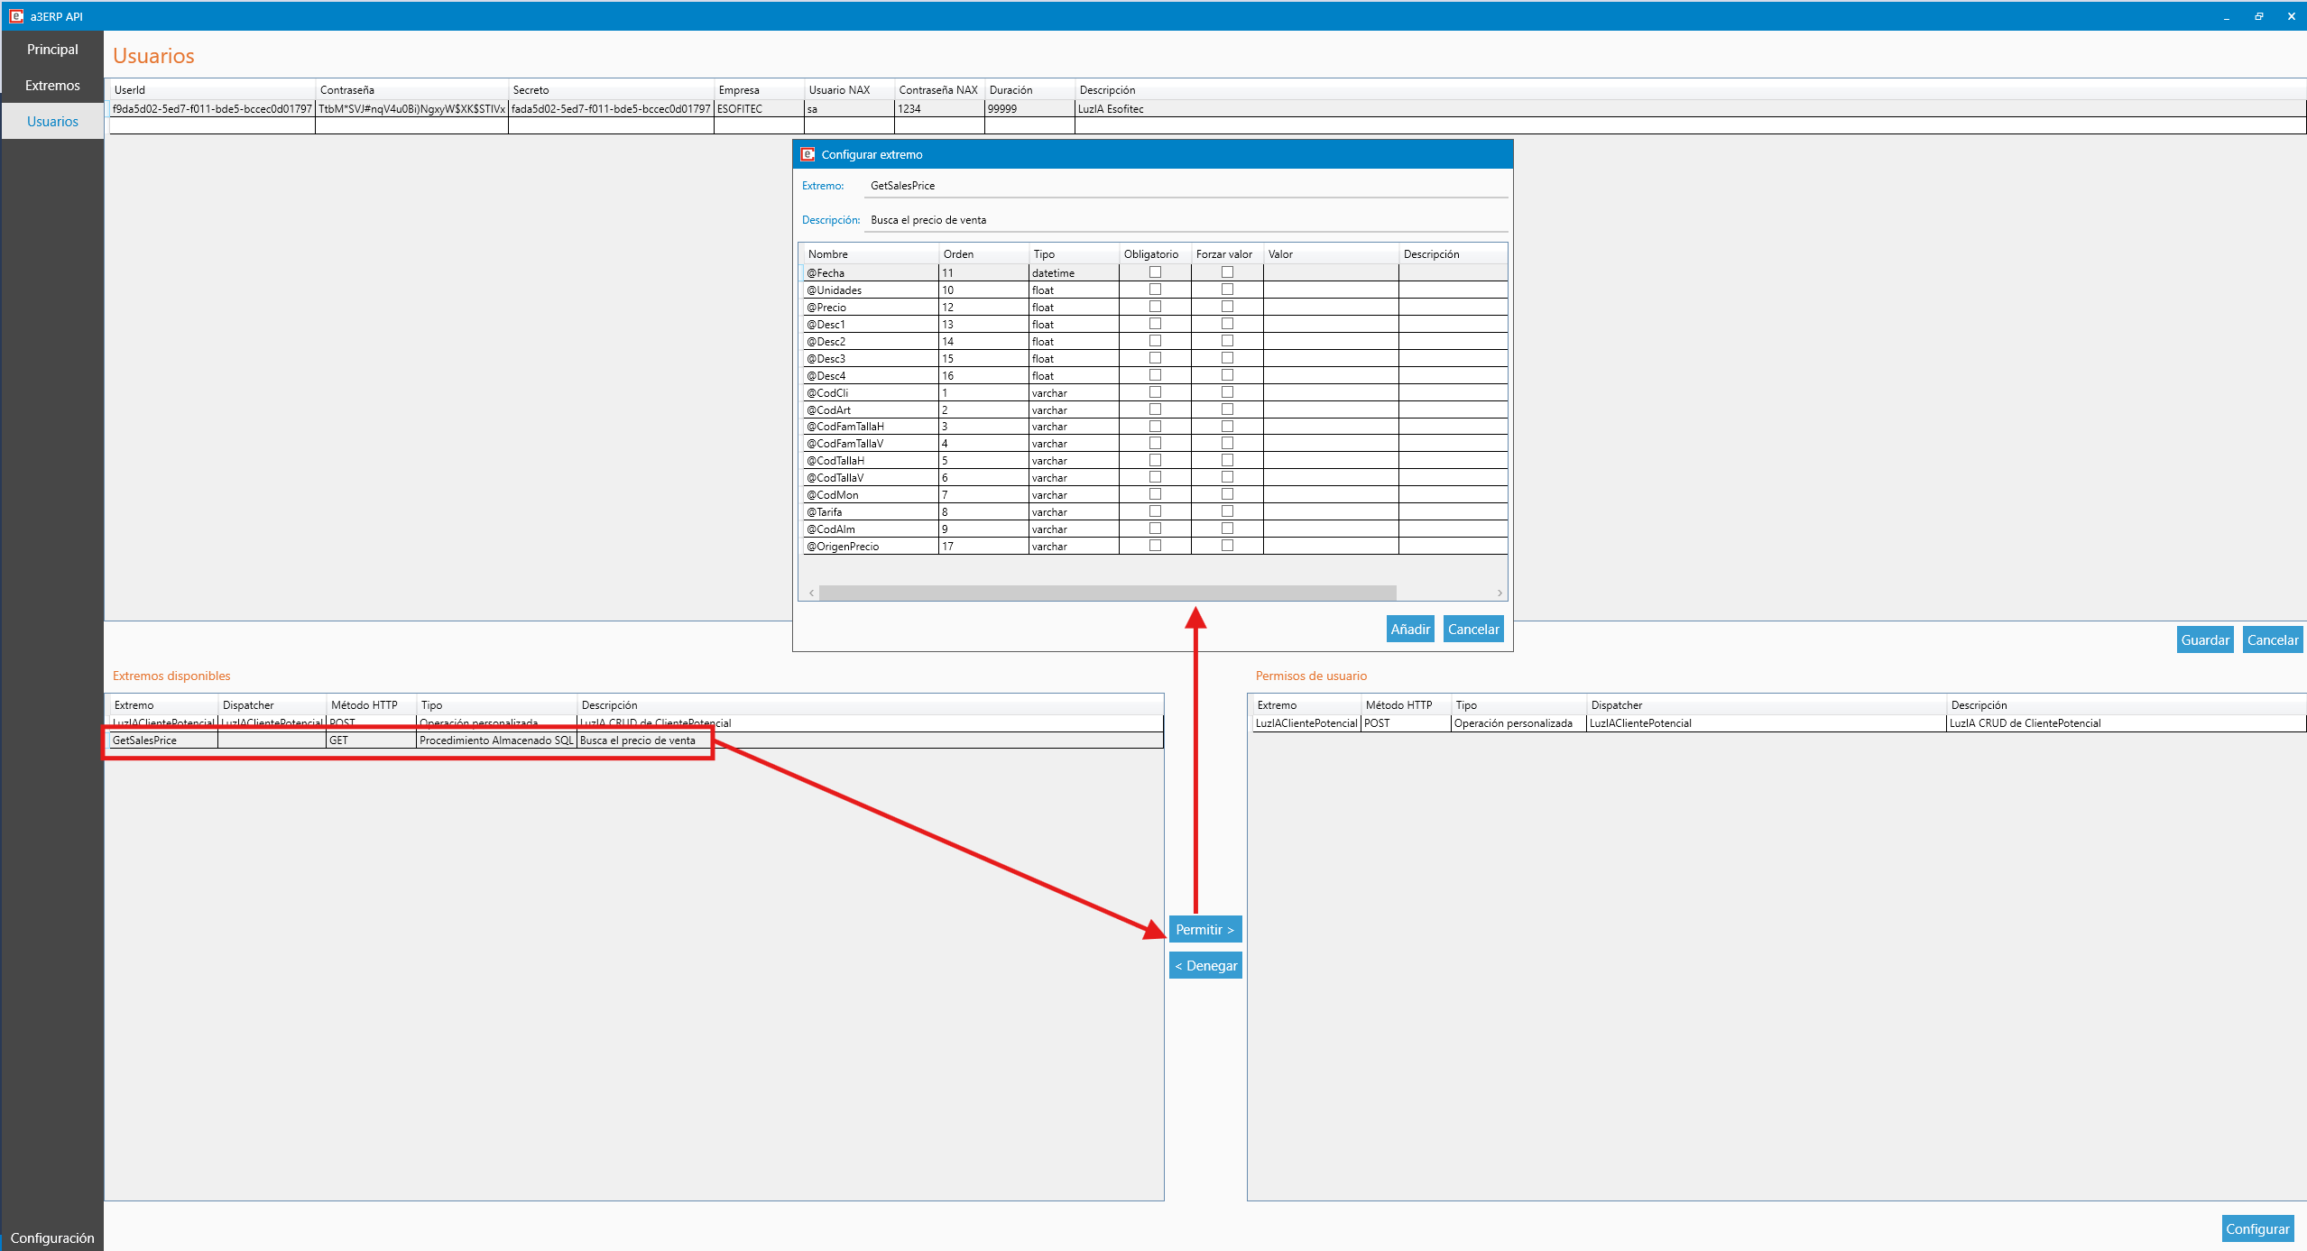This screenshot has height=1251, width=2307.
Task: Restore down the a3ERP API window
Action: (2258, 15)
